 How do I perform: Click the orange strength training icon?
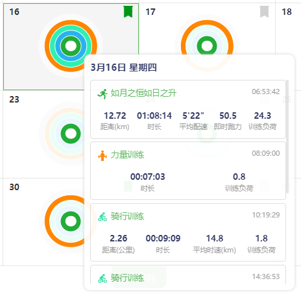[102, 156]
